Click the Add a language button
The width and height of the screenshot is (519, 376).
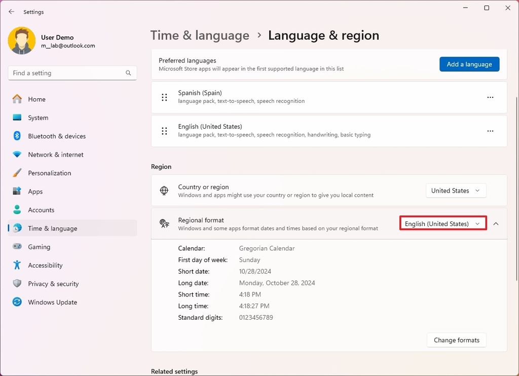(x=469, y=64)
